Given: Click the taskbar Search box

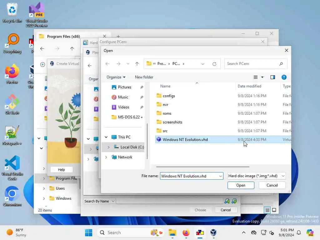Looking at the screenshot, I should coord(131,232).
